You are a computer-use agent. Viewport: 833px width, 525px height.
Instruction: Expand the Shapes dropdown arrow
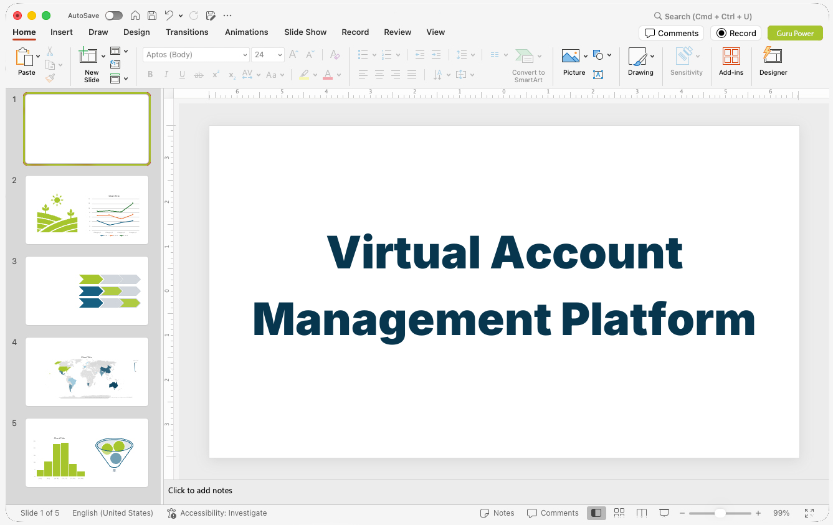[609, 55]
